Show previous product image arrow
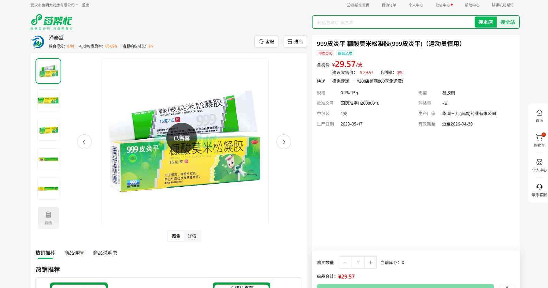 [84, 142]
